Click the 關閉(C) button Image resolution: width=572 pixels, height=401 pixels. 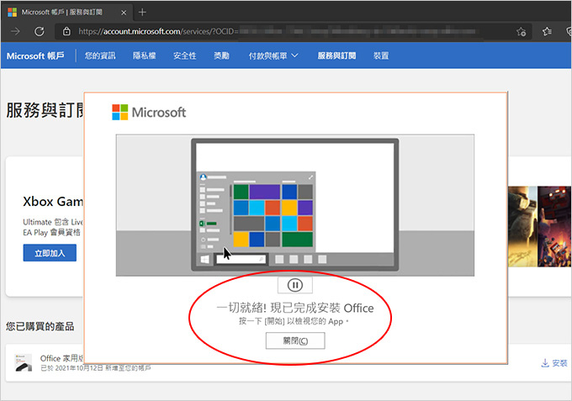295,340
